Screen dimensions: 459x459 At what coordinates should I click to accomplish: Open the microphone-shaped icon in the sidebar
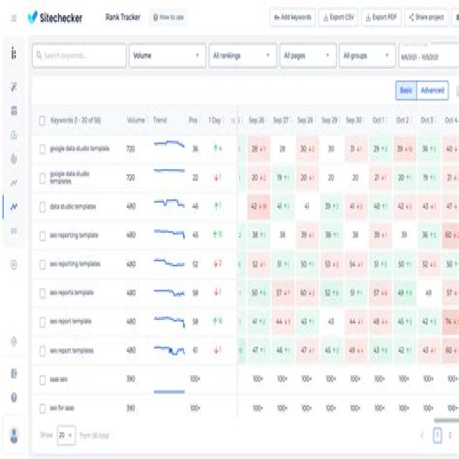14,159
